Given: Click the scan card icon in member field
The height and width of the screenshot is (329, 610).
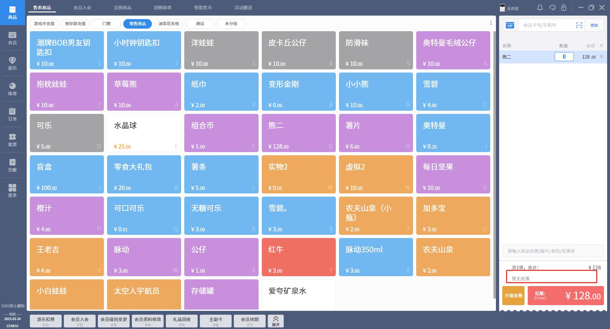Looking at the screenshot, I should coord(579,25).
